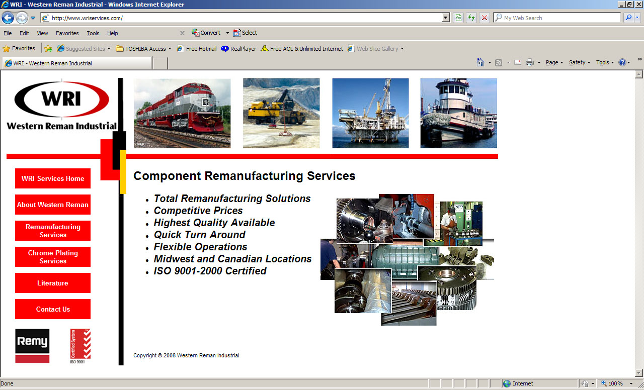Click the Chrome Plating Services button
The width and height of the screenshot is (644, 390).
pos(53,257)
